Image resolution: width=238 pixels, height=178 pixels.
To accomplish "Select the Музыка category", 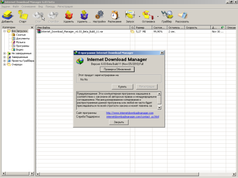I will (x=20, y=42).
